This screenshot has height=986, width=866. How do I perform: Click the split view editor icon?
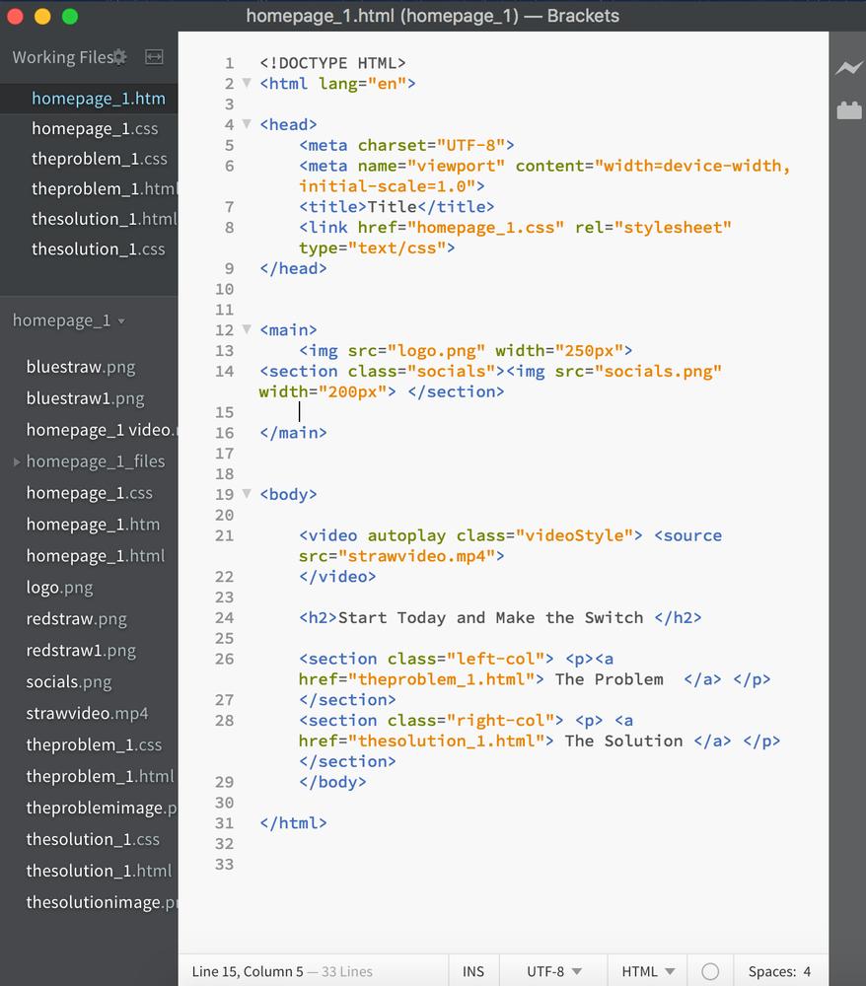click(154, 57)
